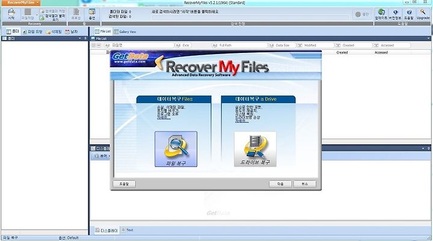Click the collapse-all minus icon in filter row
The image size is (433, 241).
[99, 45]
